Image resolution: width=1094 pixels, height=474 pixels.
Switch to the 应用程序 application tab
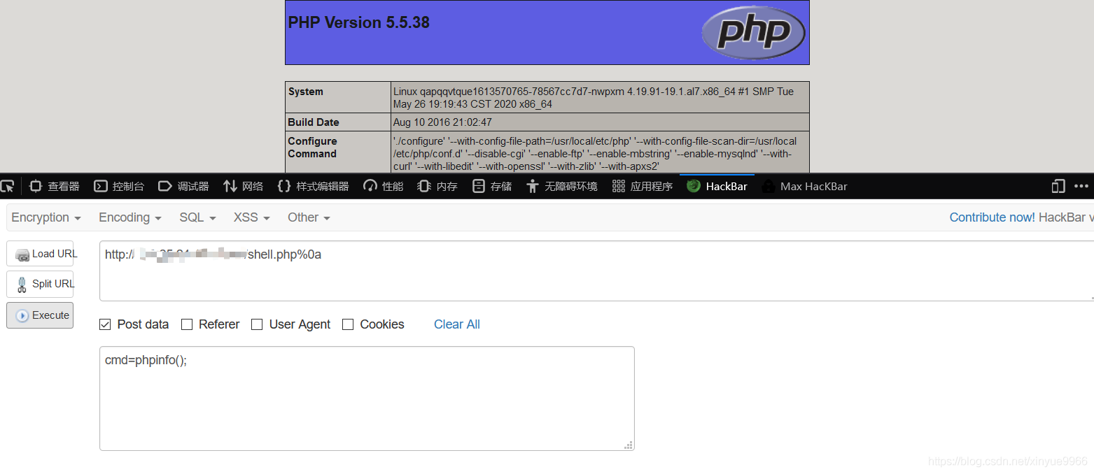(643, 187)
